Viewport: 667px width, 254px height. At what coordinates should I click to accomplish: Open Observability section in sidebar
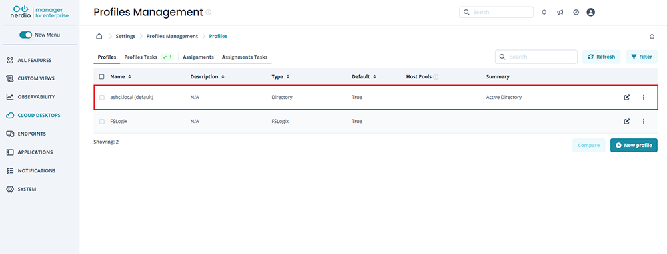pyautogui.click(x=31, y=97)
